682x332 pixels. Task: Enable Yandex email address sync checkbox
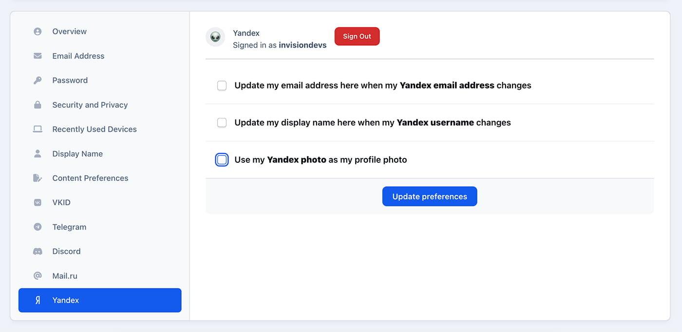click(222, 86)
